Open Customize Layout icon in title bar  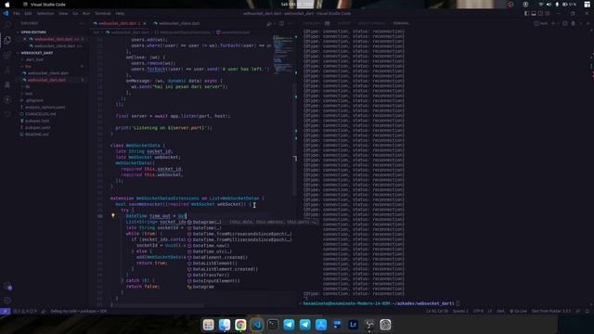tap(548, 13)
